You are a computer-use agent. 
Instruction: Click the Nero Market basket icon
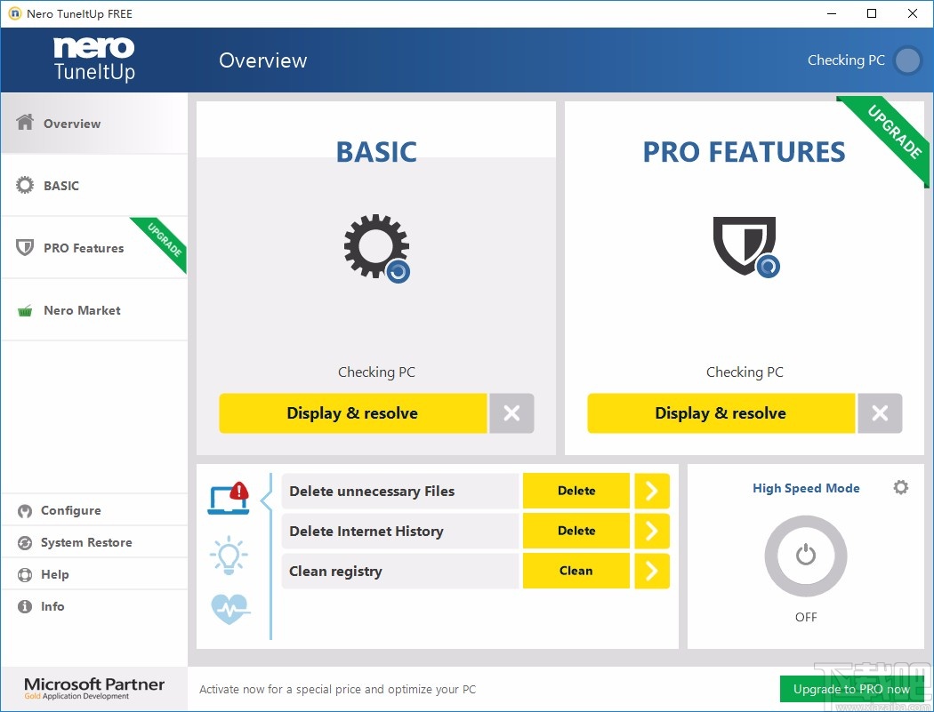click(25, 310)
